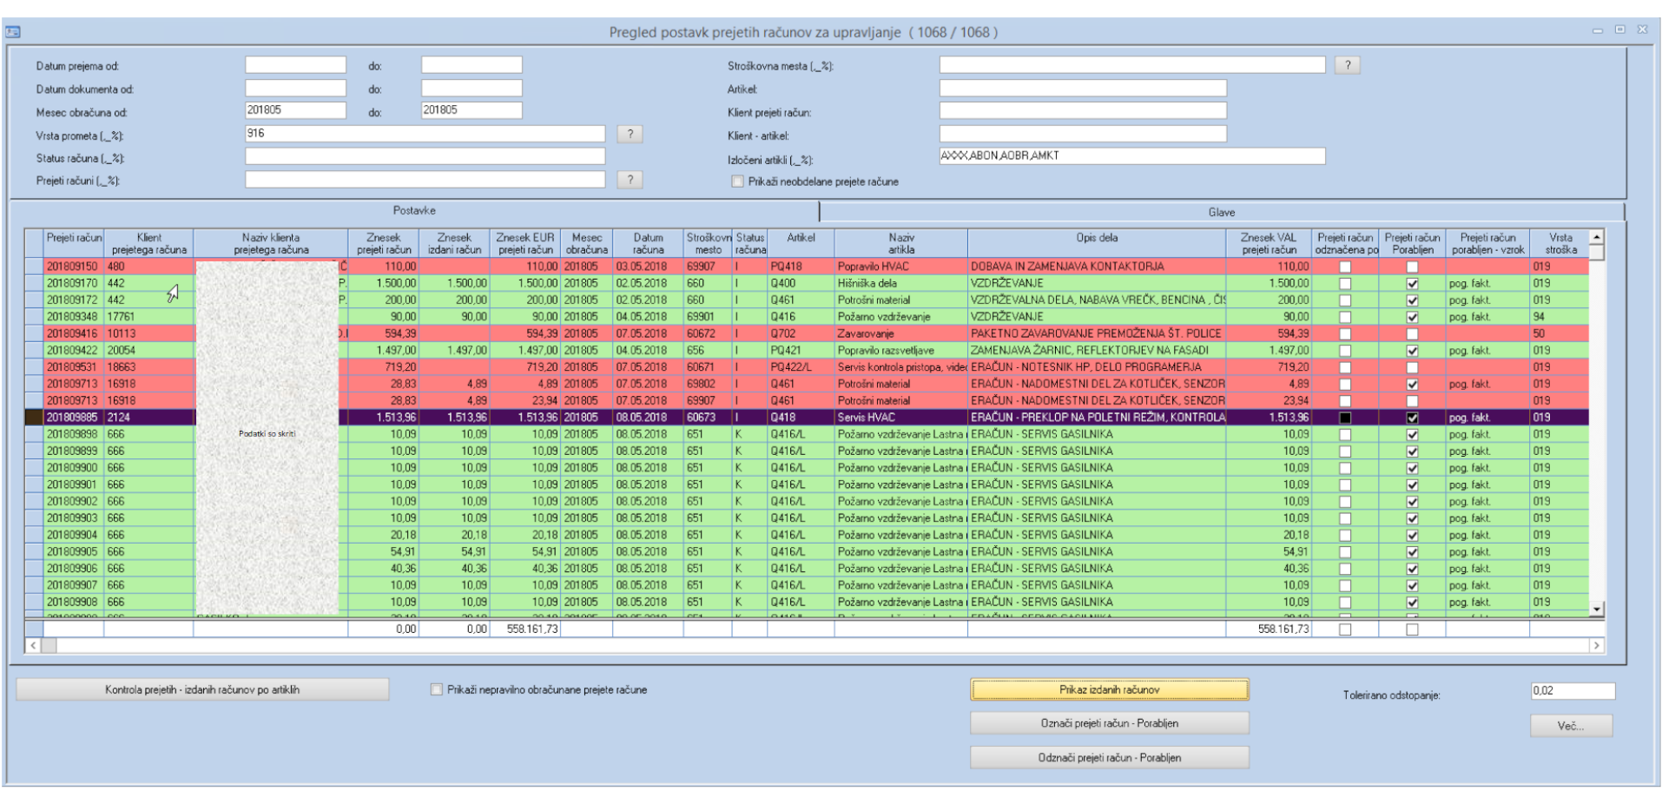This screenshot has width=1662, height=804.
Task: Click Mesec obračuna od field with 201805
Action: point(295,110)
